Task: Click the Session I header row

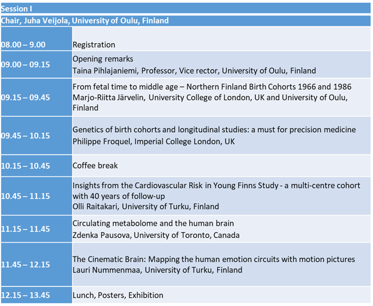Action: 17,8
